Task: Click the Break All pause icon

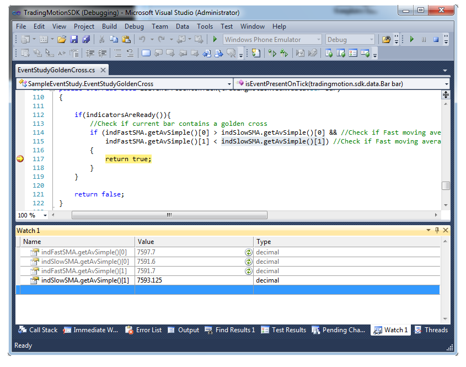Action: coord(424,39)
